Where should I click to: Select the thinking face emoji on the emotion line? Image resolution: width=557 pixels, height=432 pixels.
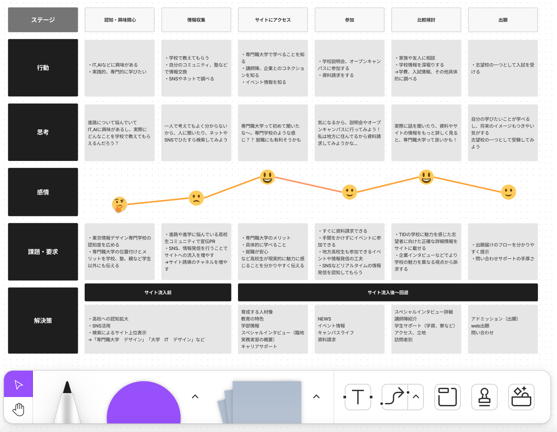(120, 204)
